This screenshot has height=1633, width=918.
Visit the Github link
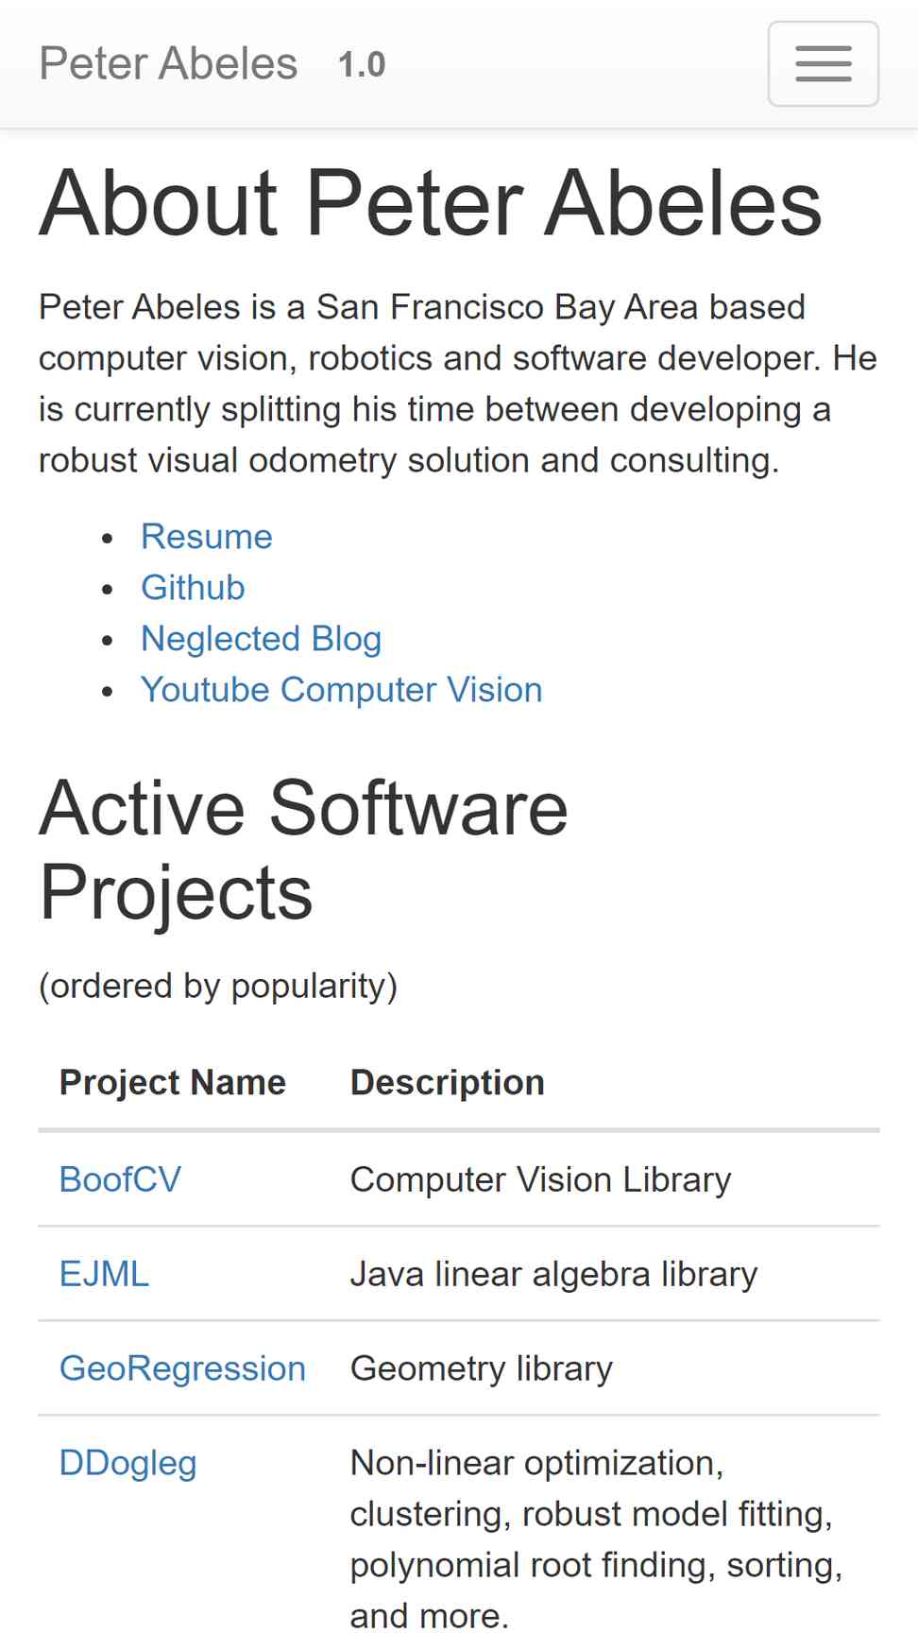click(x=193, y=588)
